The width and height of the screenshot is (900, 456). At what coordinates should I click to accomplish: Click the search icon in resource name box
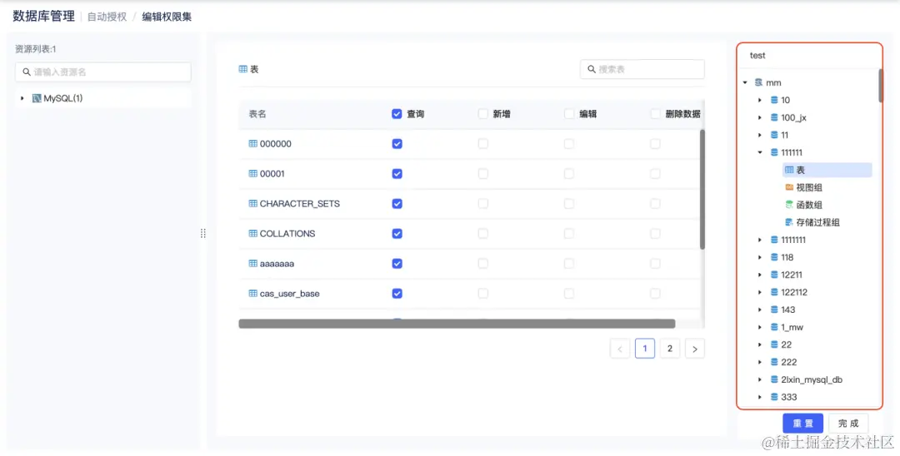pos(27,72)
